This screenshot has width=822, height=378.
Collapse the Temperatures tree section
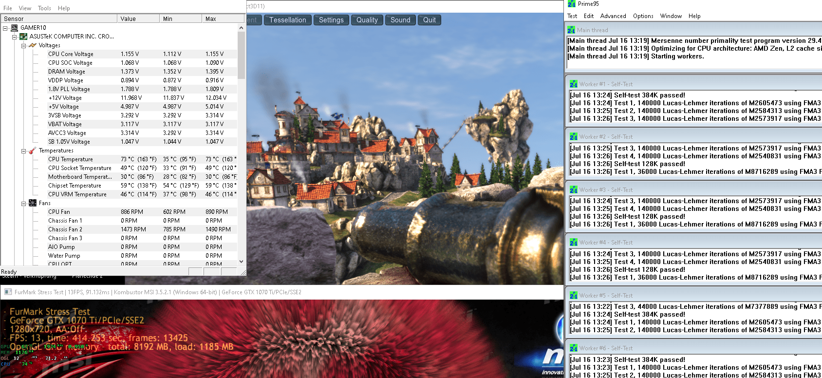tap(23, 151)
